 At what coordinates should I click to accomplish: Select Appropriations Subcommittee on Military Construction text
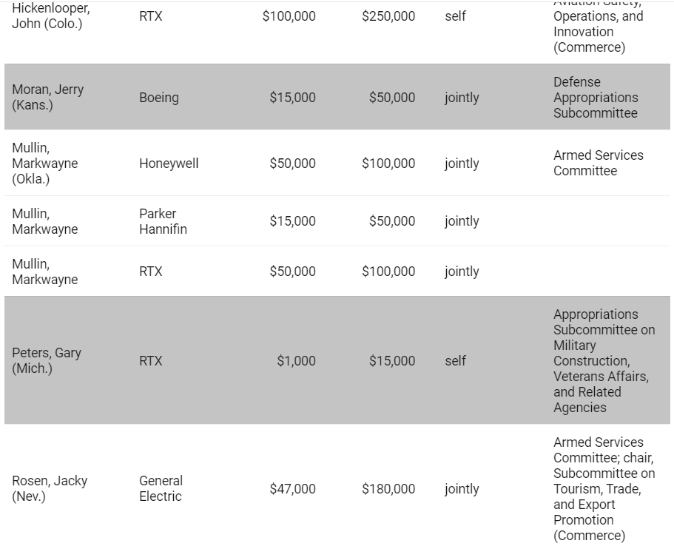coord(604,337)
